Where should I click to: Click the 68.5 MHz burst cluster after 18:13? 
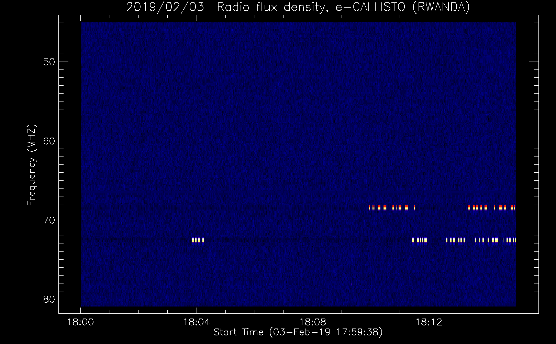tap(492, 207)
